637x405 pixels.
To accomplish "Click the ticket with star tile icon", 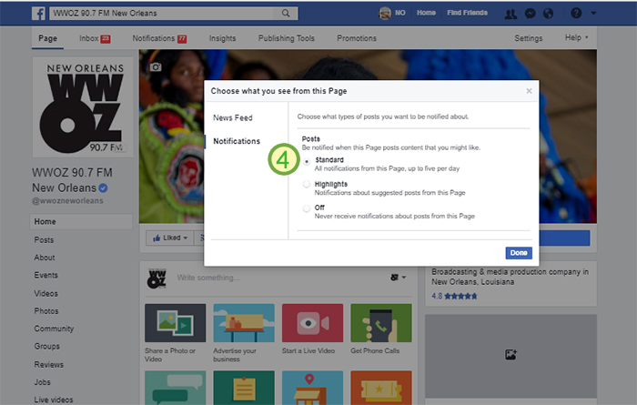I will [381, 388].
